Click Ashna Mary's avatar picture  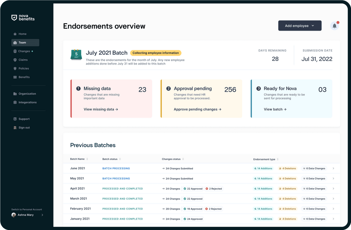coord(14,215)
